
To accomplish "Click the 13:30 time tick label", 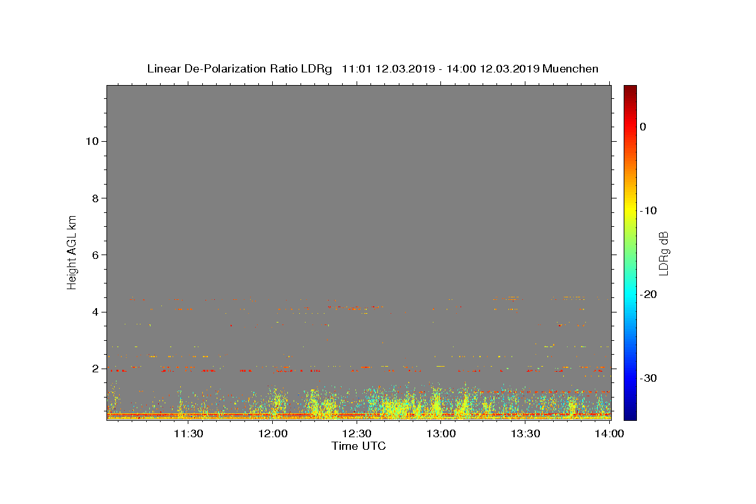I will point(525,433).
